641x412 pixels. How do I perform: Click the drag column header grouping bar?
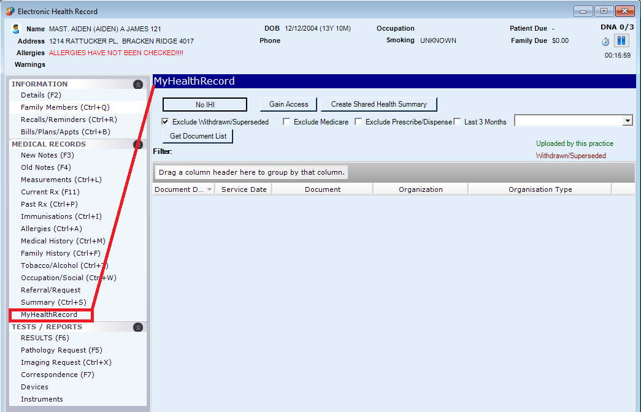click(394, 172)
